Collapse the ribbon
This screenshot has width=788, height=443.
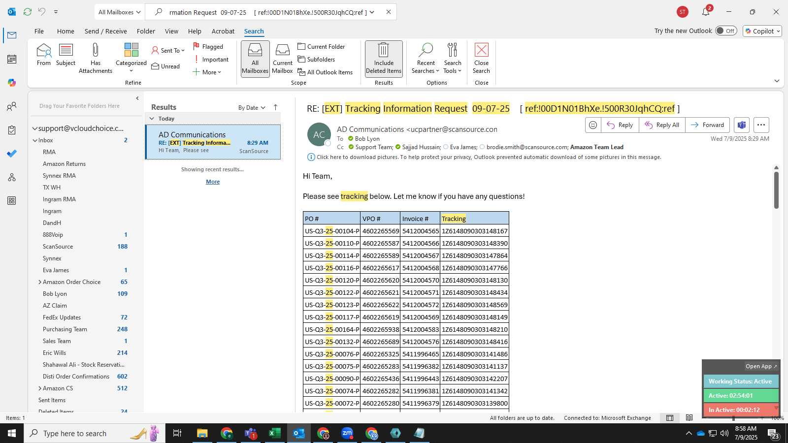click(777, 81)
